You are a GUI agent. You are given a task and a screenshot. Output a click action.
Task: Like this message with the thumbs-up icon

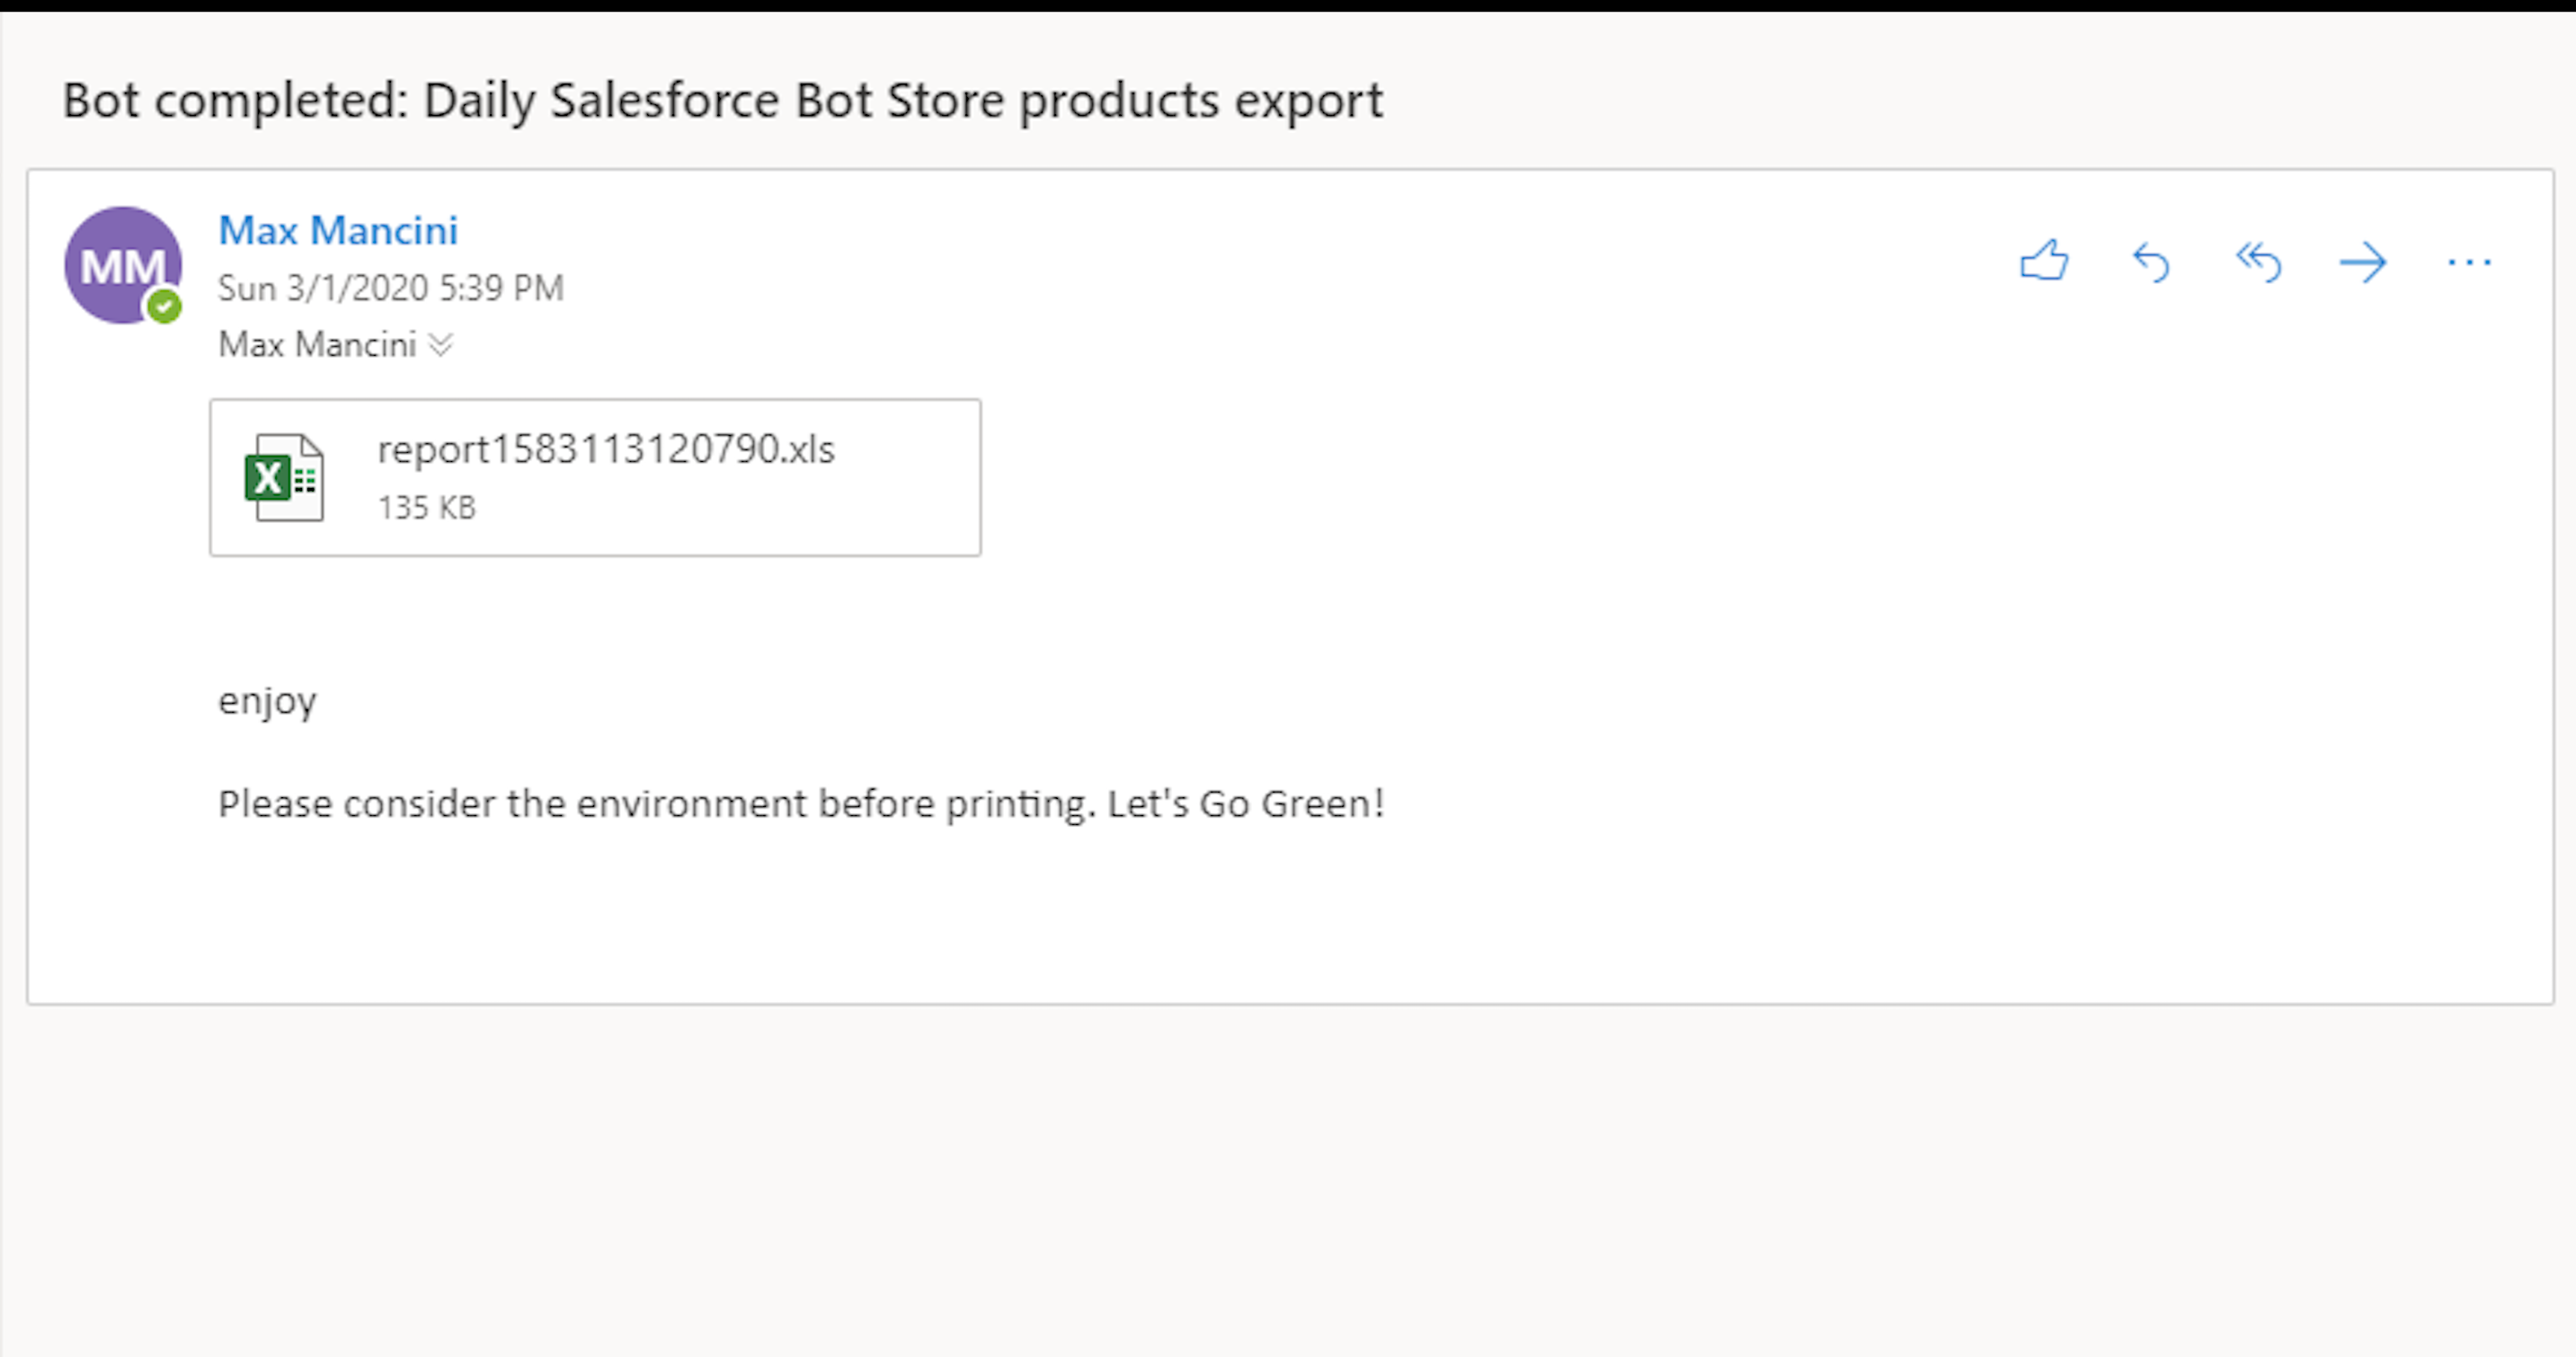2044,262
